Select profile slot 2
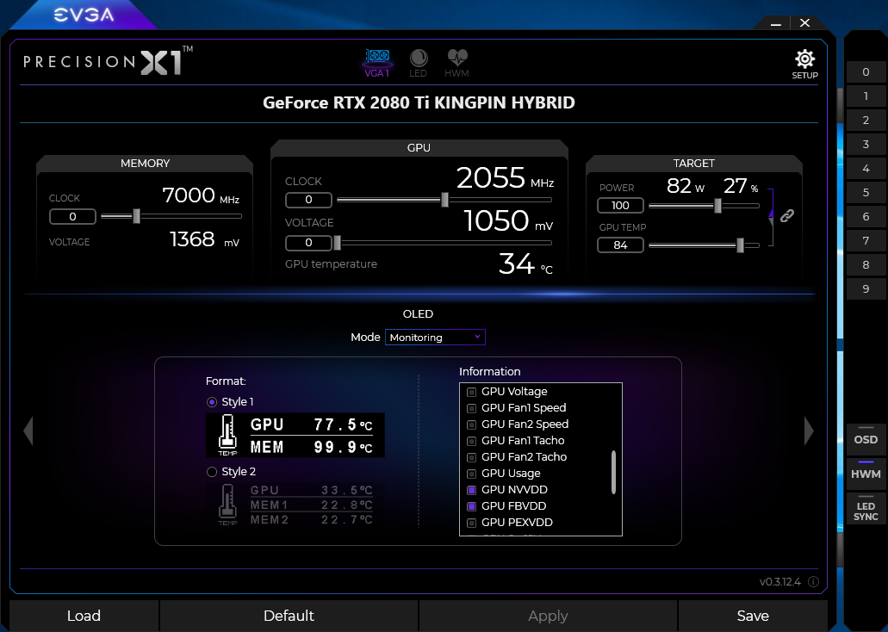This screenshot has height=632, width=888. click(866, 120)
